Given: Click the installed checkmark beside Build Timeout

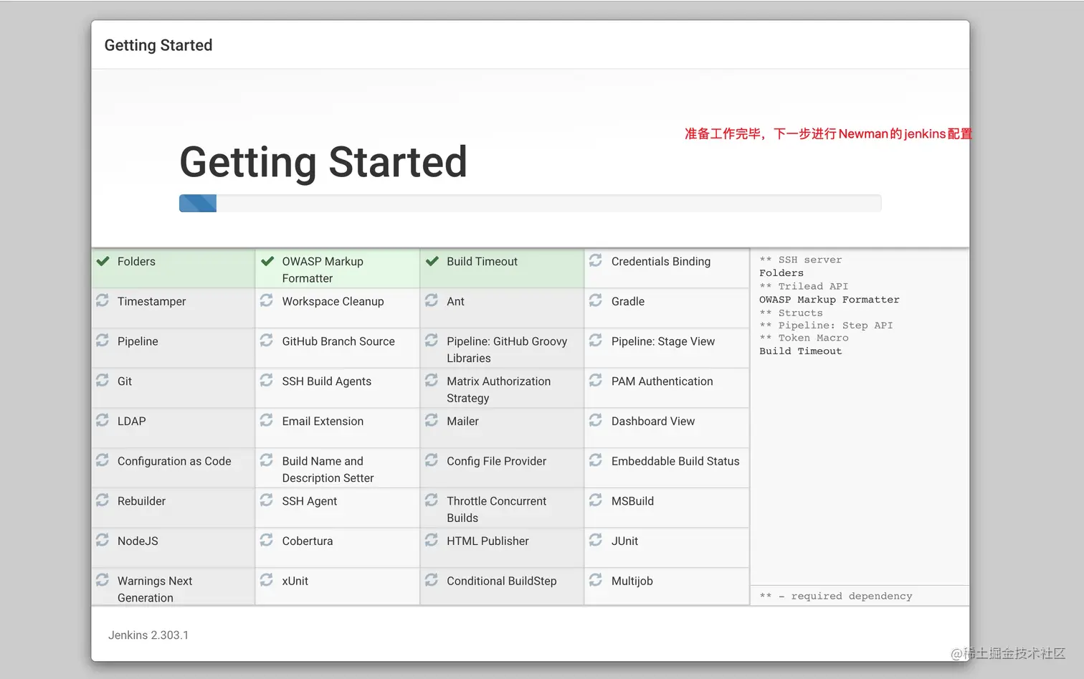Looking at the screenshot, I should [x=432, y=261].
